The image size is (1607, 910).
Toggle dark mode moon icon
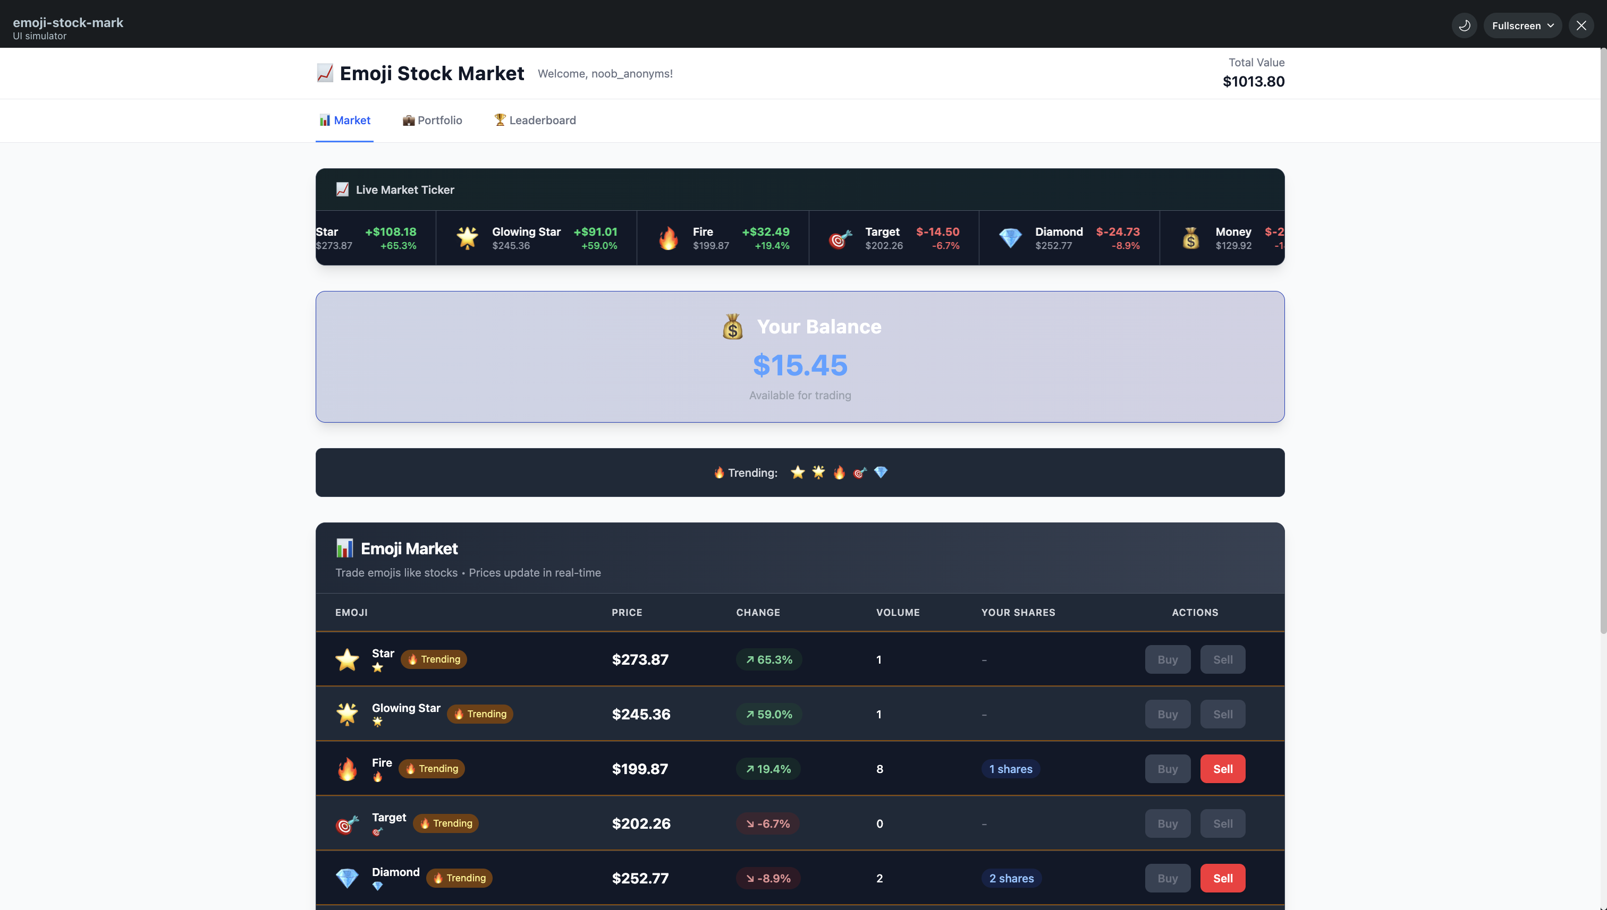click(1464, 25)
